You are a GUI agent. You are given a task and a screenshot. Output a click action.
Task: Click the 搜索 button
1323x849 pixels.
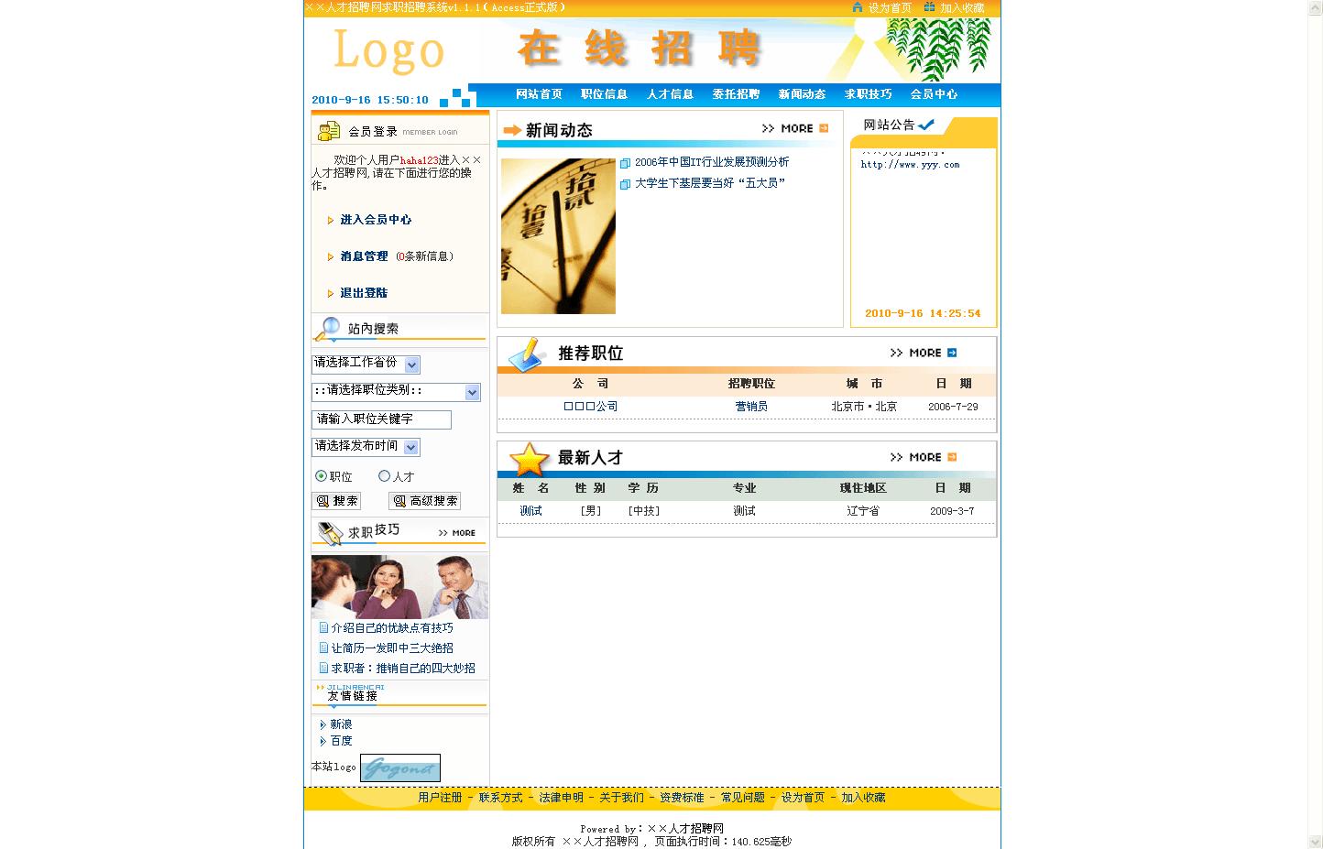pyautogui.click(x=336, y=501)
